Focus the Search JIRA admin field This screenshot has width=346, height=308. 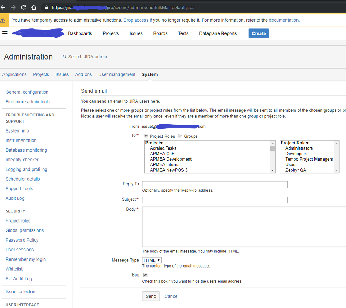click(87, 57)
